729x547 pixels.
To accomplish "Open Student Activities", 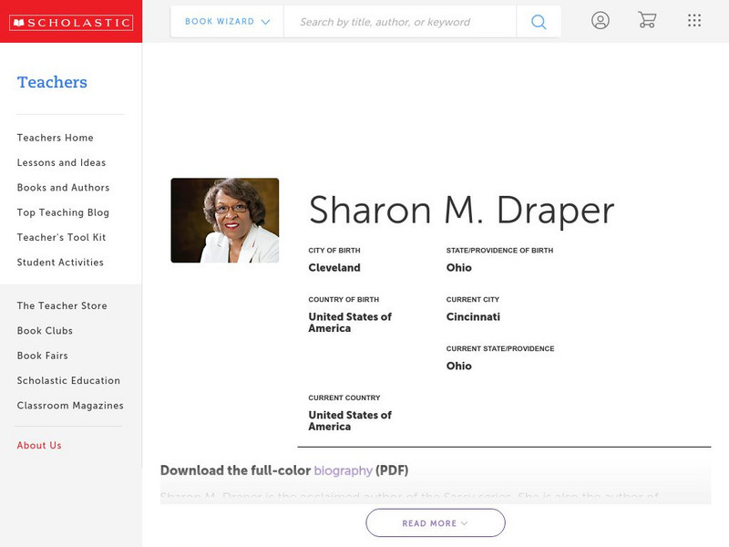I will point(60,263).
